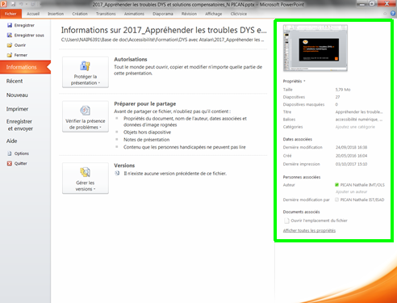Click the Objets hors diapositive bullet

[147, 133]
